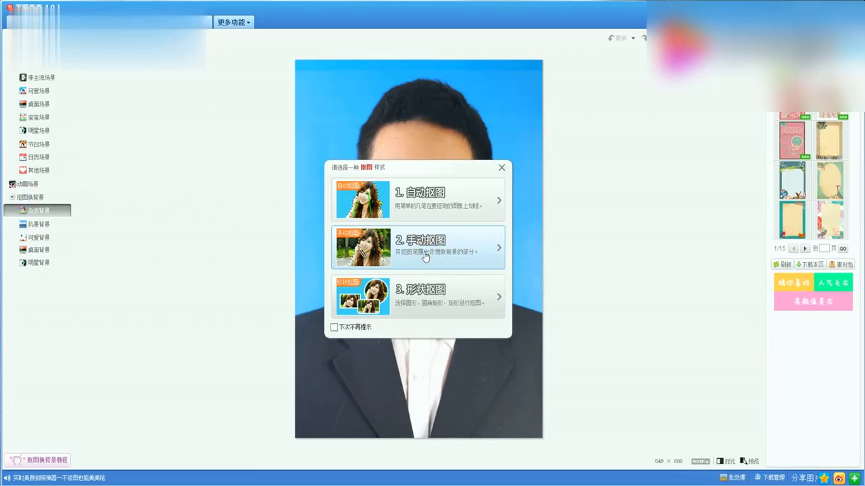This screenshot has width=865, height=486.
Task: Select 桌面背景 in the sidebar
Action: [x=34, y=250]
